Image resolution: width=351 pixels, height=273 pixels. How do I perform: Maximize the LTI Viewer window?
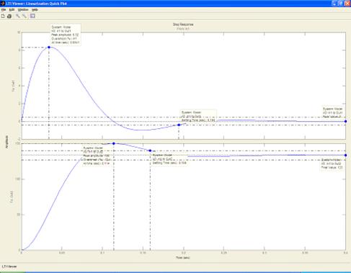point(341,4)
